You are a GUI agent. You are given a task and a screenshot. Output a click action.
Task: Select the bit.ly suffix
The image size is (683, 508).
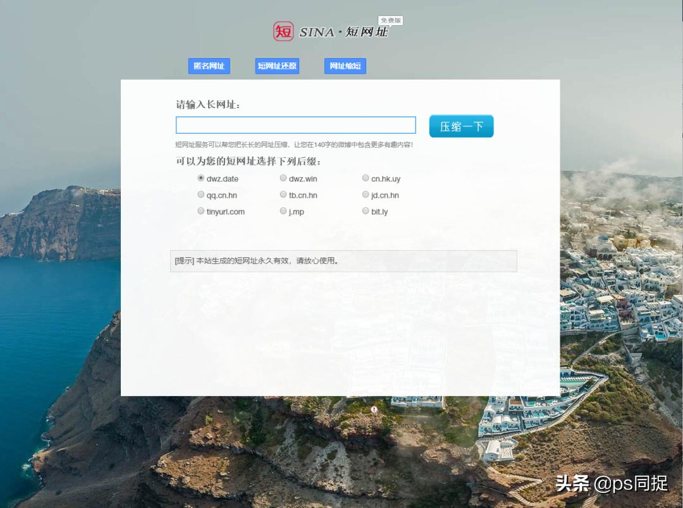tap(366, 210)
